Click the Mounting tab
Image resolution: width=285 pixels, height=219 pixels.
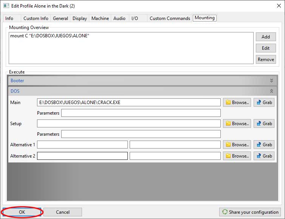[x=204, y=18]
